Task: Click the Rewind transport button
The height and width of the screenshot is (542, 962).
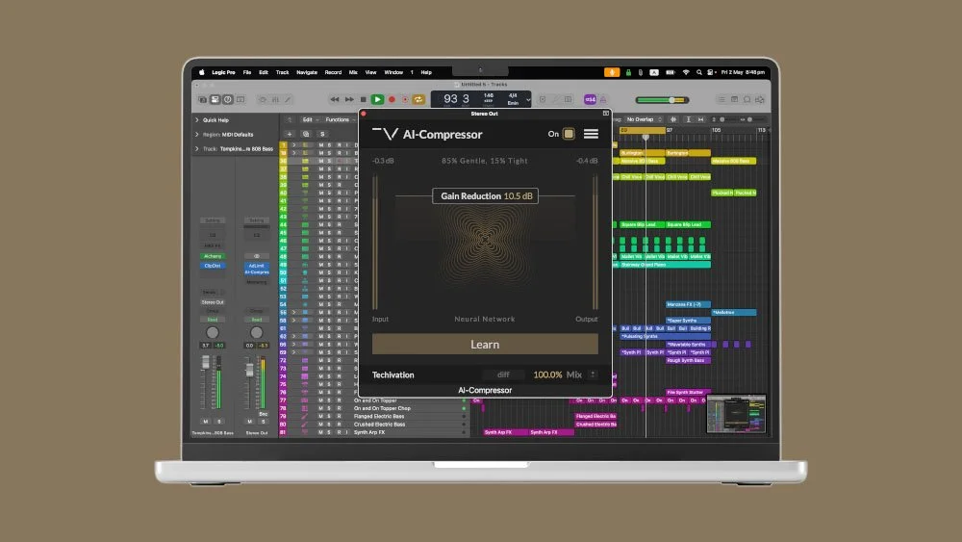Action: tap(335, 99)
